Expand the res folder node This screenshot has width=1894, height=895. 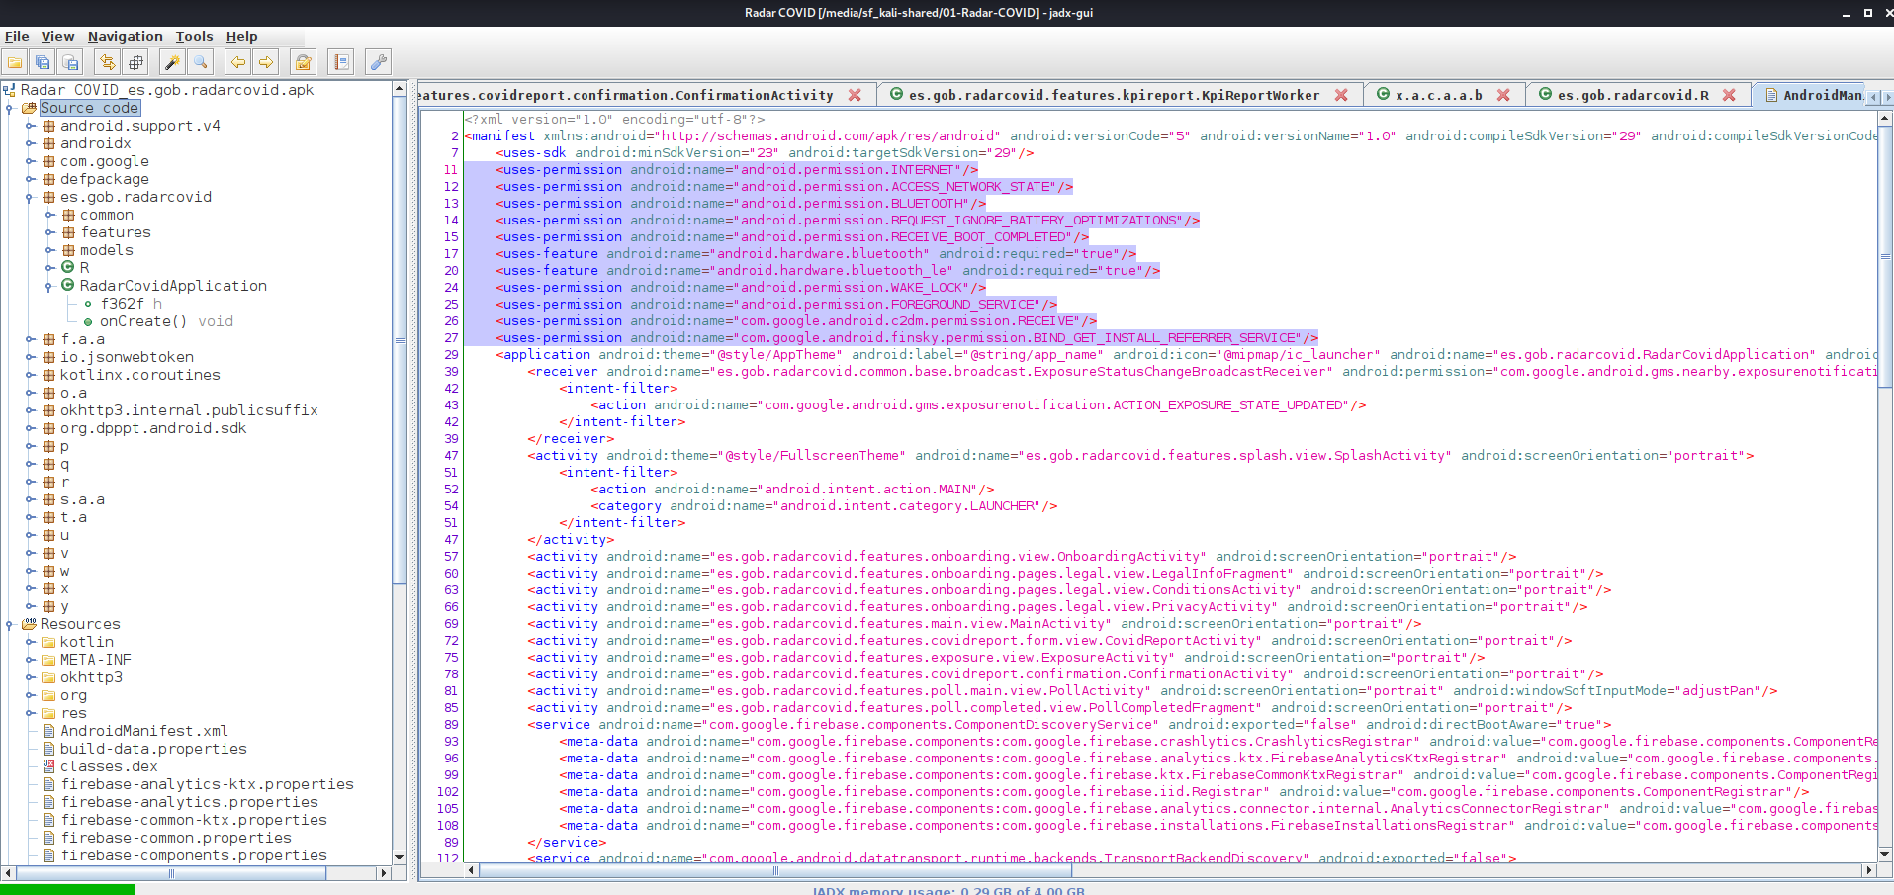click(30, 713)
